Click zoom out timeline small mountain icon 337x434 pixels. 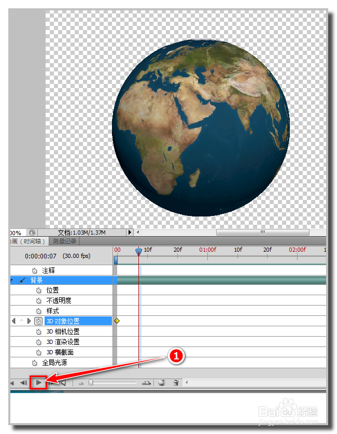(x=81, y=383)
